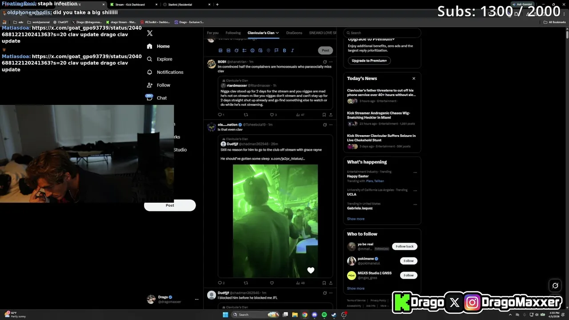The width and height of the screenshot is (569, 320).
Task: Bookmark the ola...nation video post
Action: [x=324, y=283]
